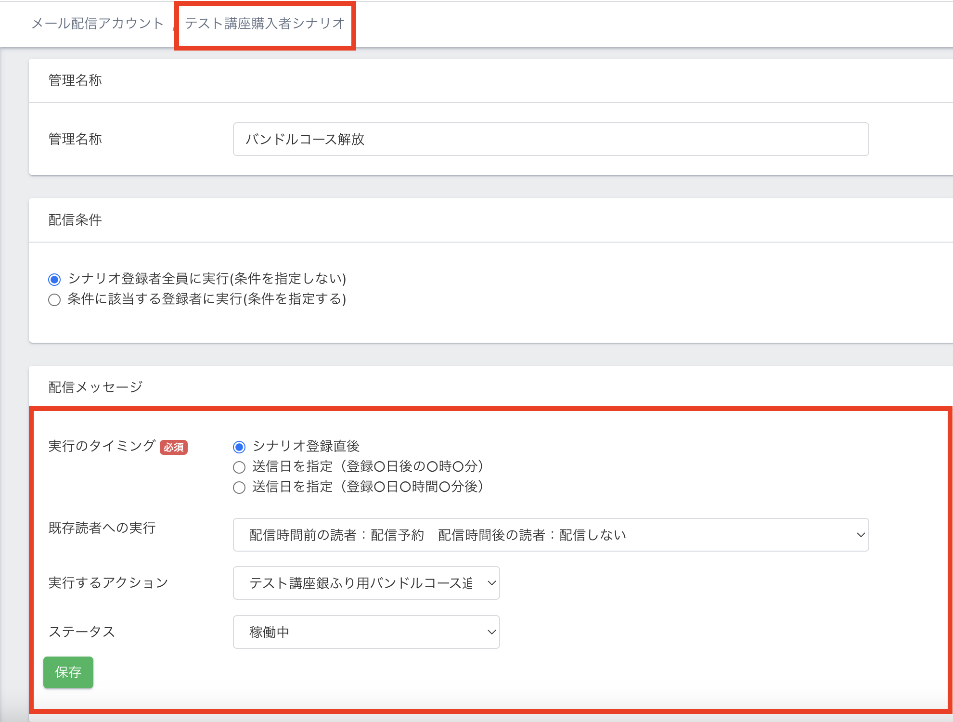Click the chevron arrow of 既存読者への実行 select
953x722 pixels.
861,535
